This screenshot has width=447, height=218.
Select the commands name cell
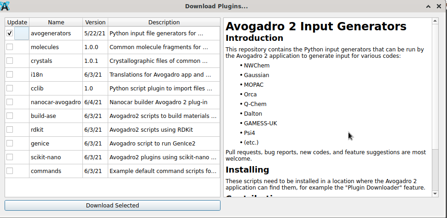[x=56, y=171]
